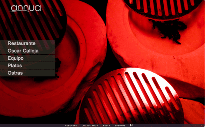Open the Facebook icon in footer
Screen dimensions: 205x127
click(131, 125)
